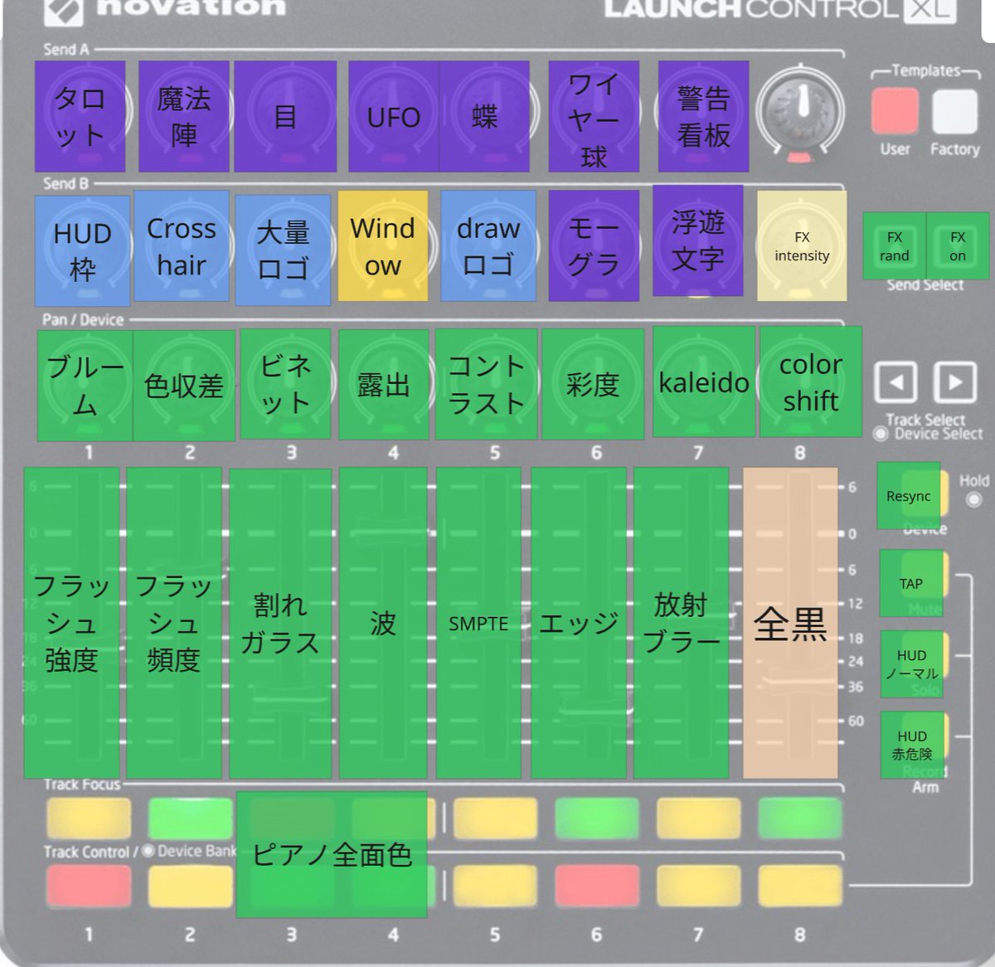This screenshot has height=967, width=995.
Task: Click Track Focus pad 5 yellow
Action: pyautogui.click(x=495, y=818)
